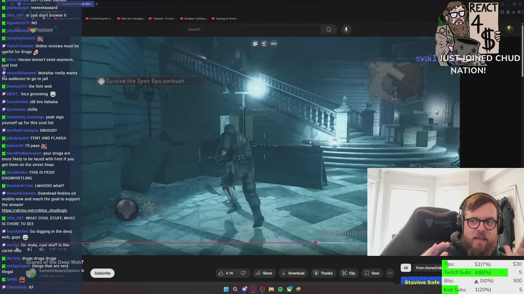
Task: Skip to next video
Action: point(29,249)
